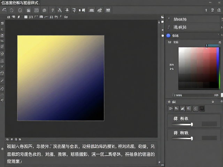Select the lasso-shaped icon in top toolbar
Image resolution: width=223 pixels, height=167 pixels.
pos(4,10)
